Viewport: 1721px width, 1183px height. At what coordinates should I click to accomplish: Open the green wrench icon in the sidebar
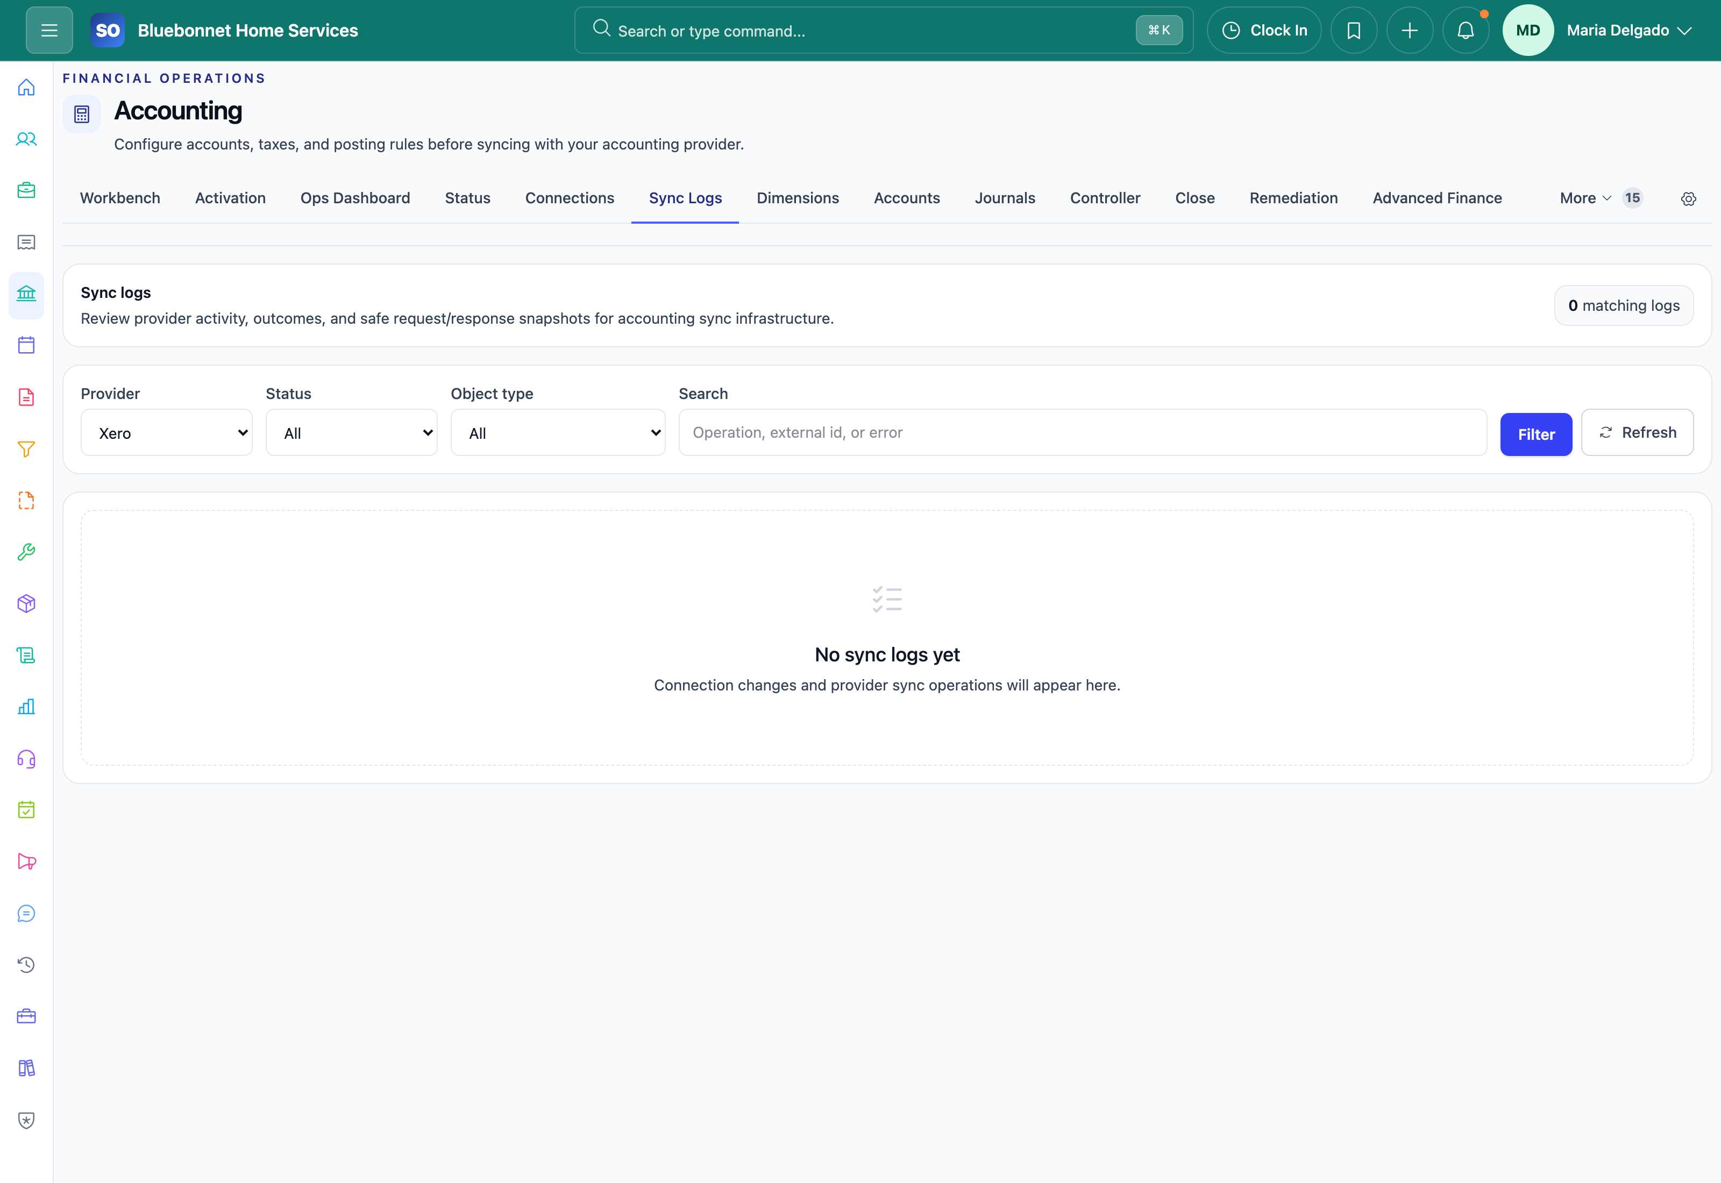[27, 552]
